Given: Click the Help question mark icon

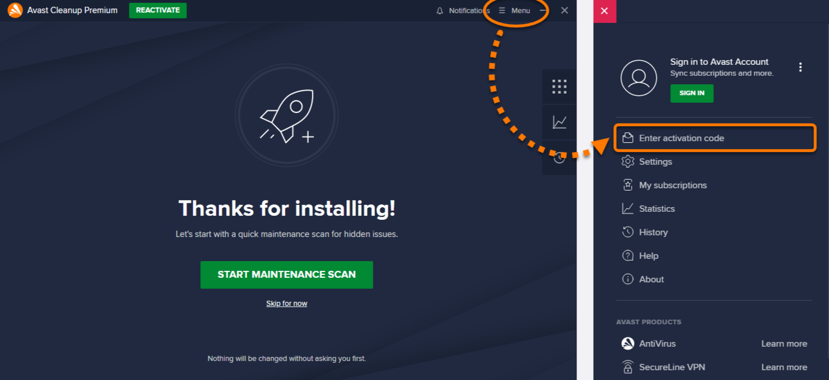Looking at the screenshot, I should pyautogui.click(x=628, y=256).
